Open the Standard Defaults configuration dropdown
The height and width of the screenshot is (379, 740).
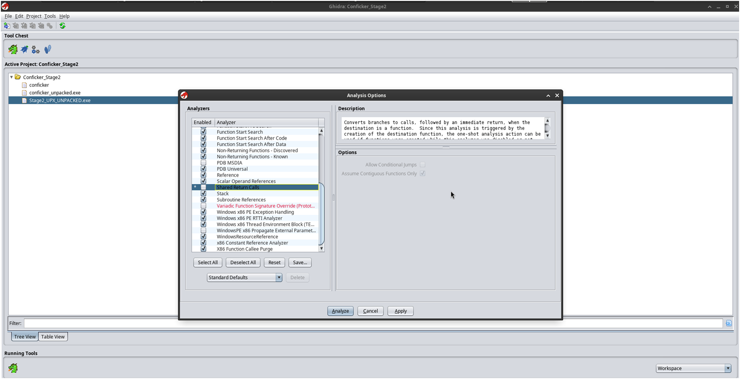tap(244, 278)
